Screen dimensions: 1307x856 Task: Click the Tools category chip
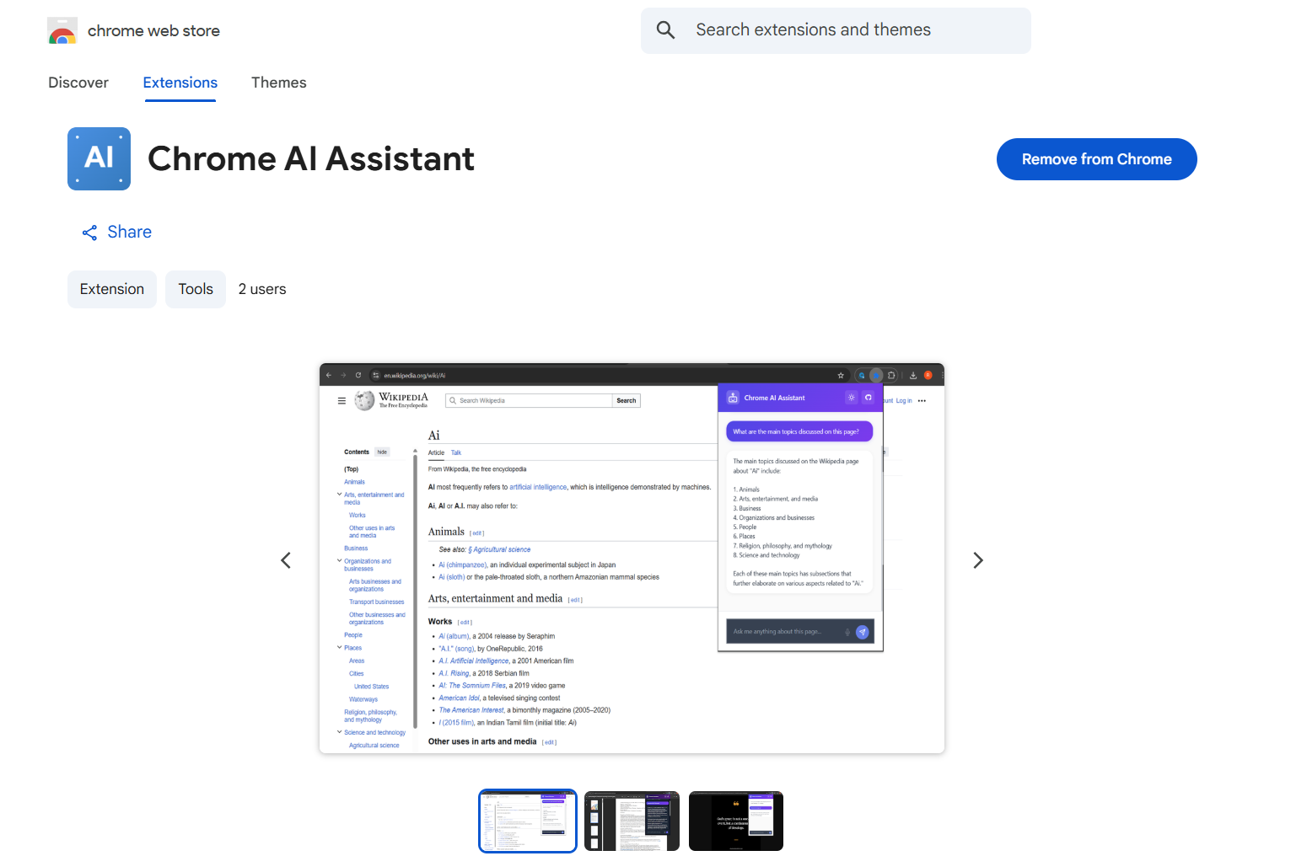tap(196, 289)
